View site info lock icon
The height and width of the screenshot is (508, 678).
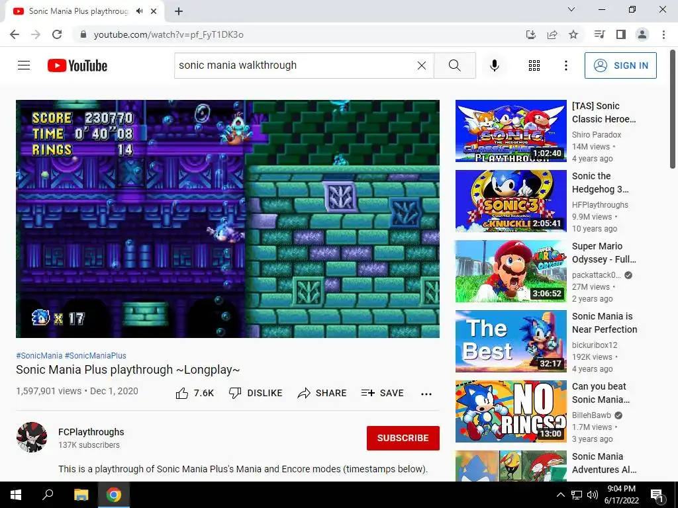pyautogui.click(x=84, y=34)
